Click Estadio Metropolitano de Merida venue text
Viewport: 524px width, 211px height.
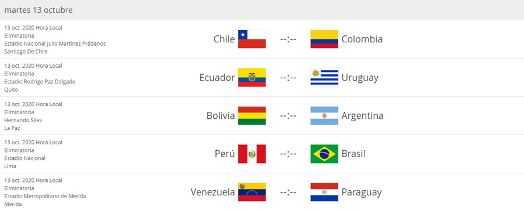point(45,197)
